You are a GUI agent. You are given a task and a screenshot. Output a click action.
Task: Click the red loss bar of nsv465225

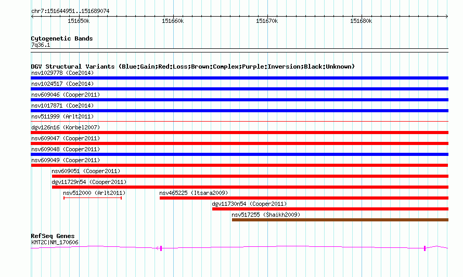tap(304, 198)
